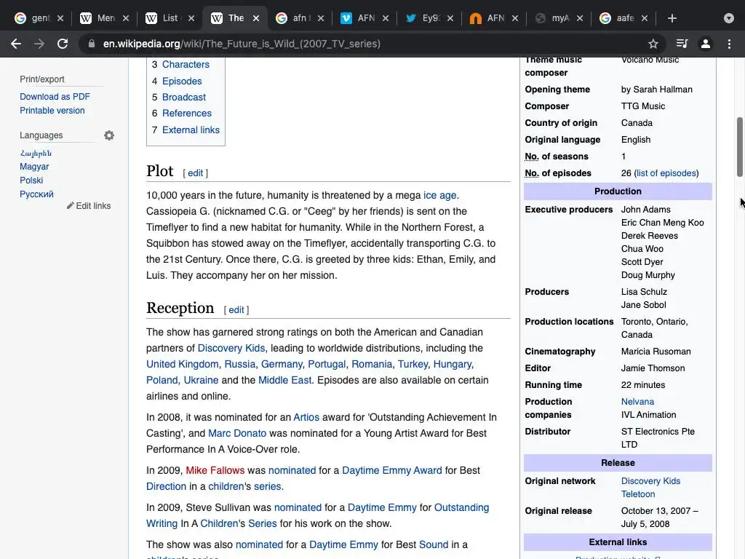Go back using the browser back arrow
745x559 pixels.
coord(16,44)
